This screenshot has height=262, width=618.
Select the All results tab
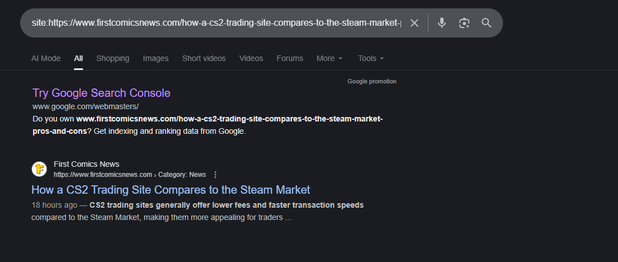click(x=79, y=58)
